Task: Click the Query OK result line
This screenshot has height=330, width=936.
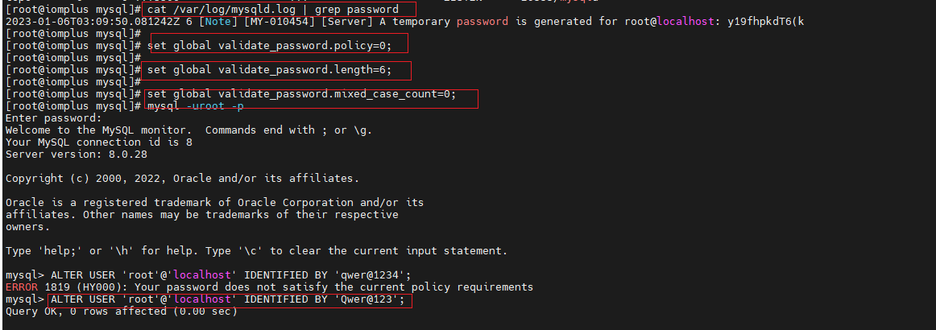Action: coord(121,311)
